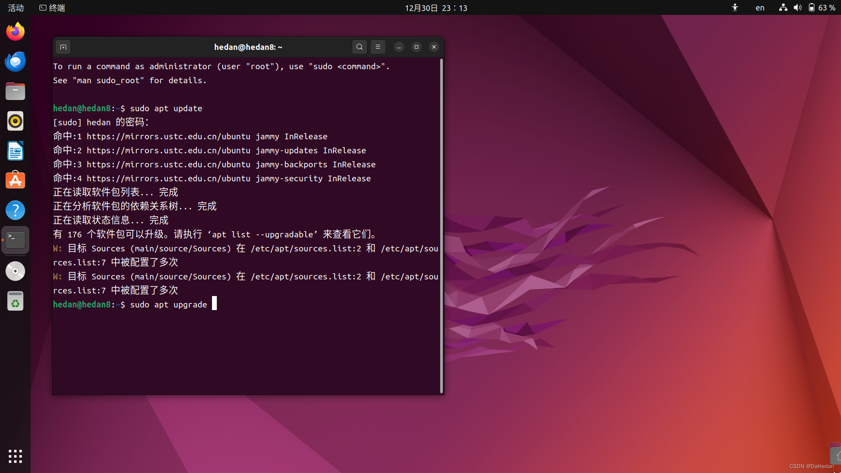Click the terminal search icon
The height and width of the screenshot is (473, 841).
click(359, 47)
